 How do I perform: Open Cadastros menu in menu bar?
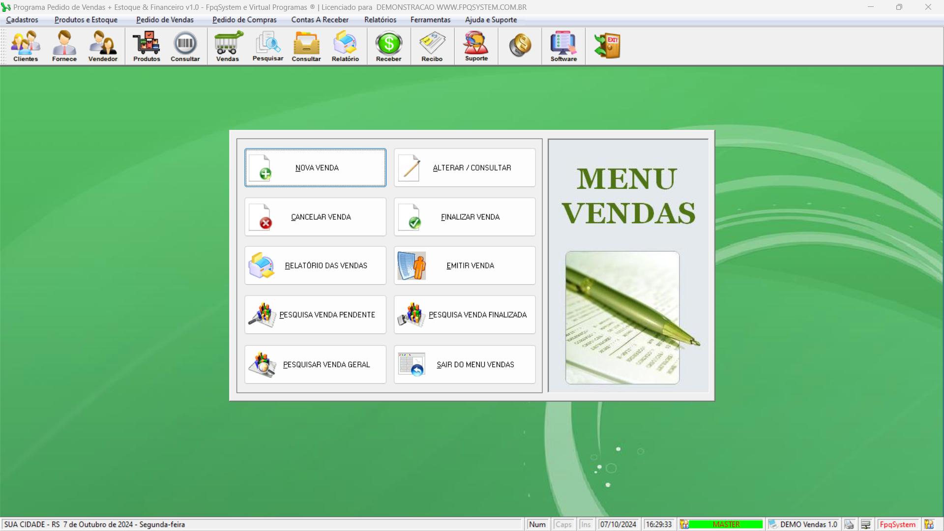pos(22,20)
